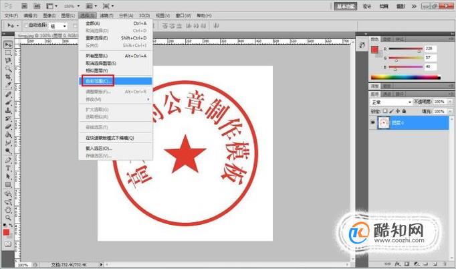Open the arrange documents dropdown

(92, 6)
